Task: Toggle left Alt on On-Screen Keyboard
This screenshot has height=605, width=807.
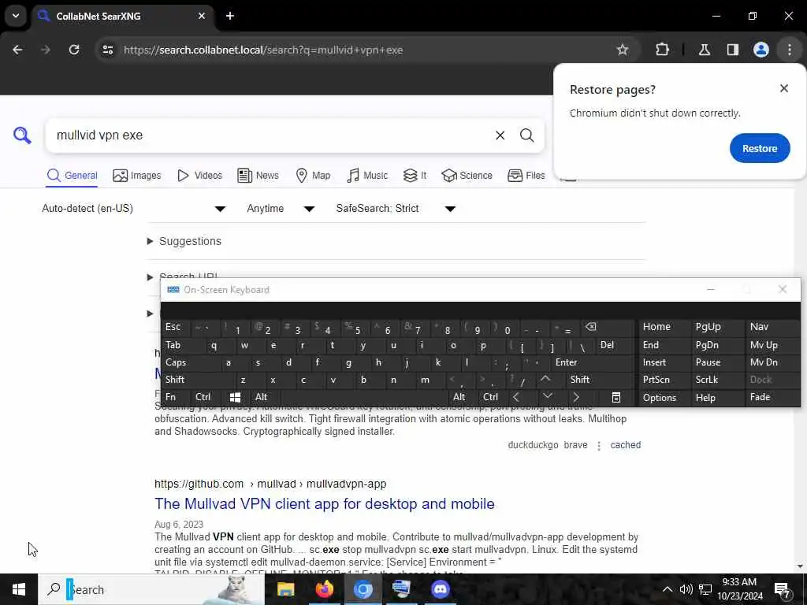Action: pos(265,397)
